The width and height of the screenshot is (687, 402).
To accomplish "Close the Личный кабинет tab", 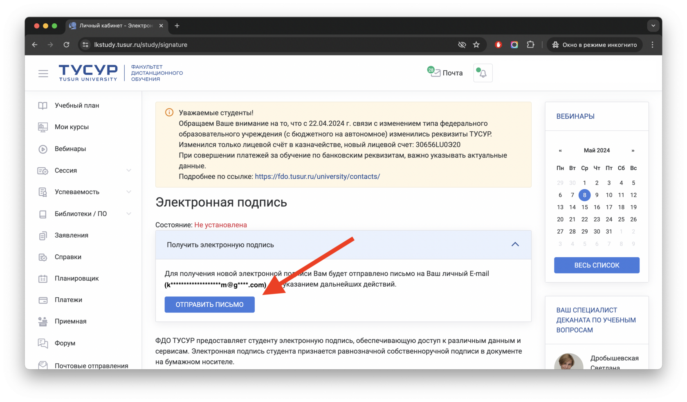I will pos(161,26).
